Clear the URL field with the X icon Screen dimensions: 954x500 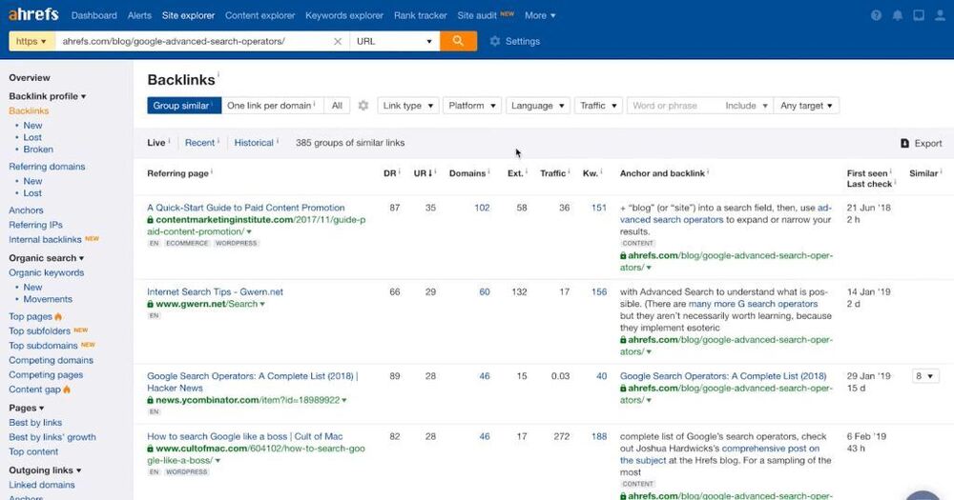(338, 41)
